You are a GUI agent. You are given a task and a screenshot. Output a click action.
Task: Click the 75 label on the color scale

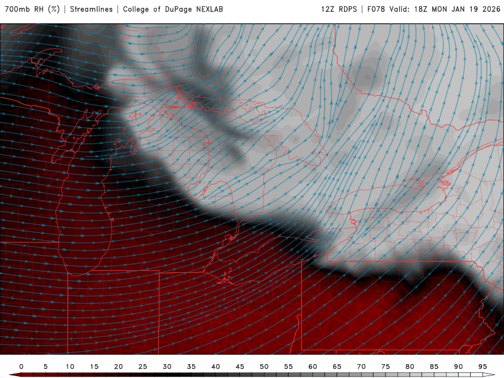click(386, 367)
